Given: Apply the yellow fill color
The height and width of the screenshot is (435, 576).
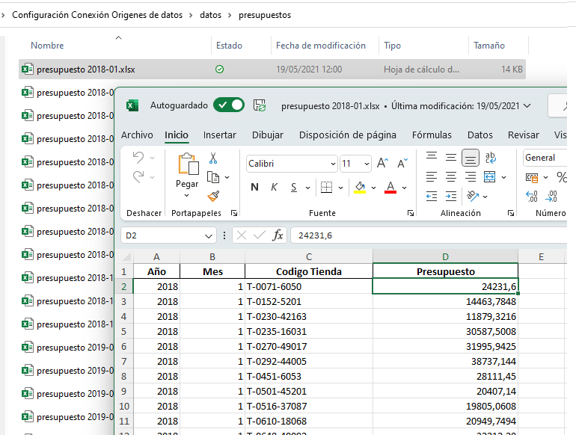Looking at the screenshot, I should (x=361, y=187).
